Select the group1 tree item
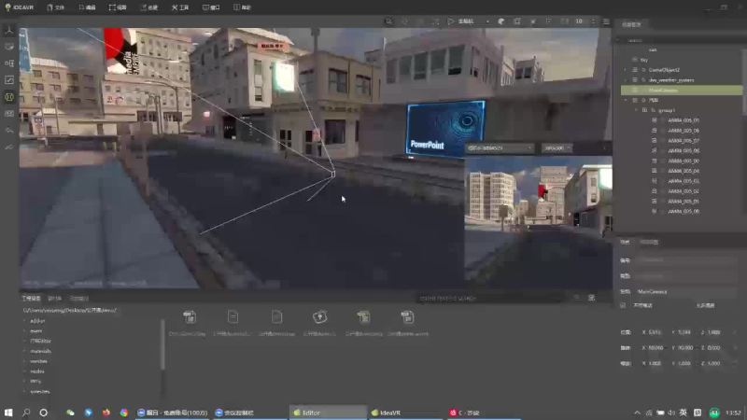 (667, 110)
